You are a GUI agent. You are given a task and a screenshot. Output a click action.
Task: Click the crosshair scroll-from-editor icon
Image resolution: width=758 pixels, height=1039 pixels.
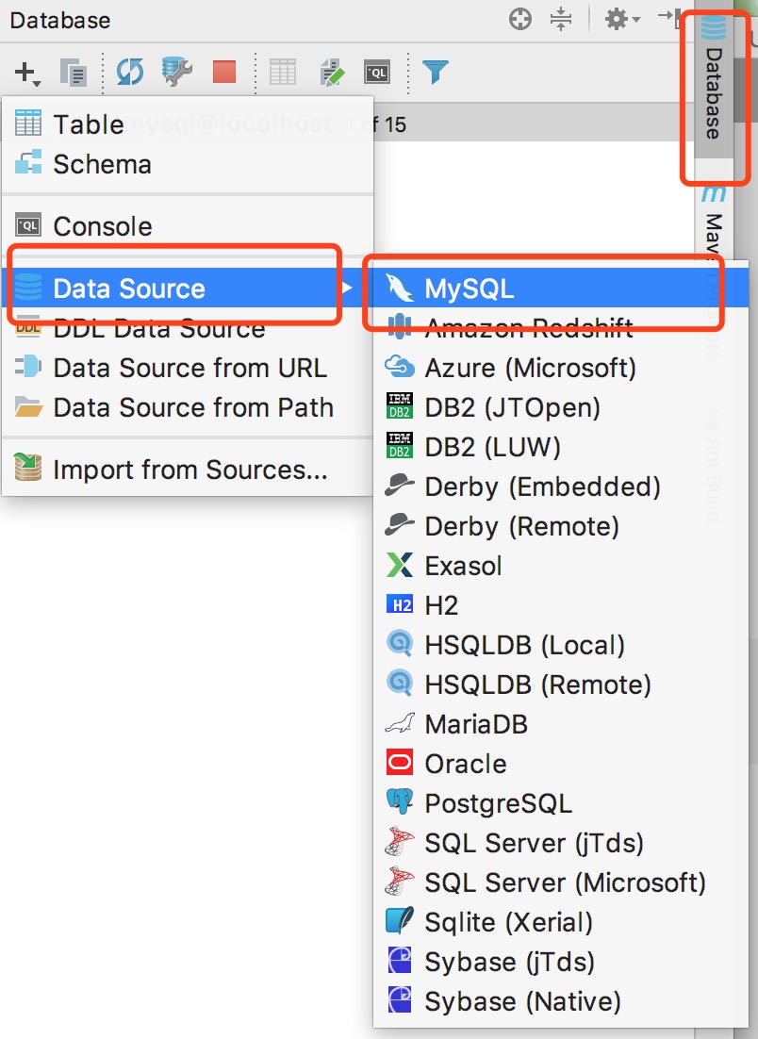(520, 19)
